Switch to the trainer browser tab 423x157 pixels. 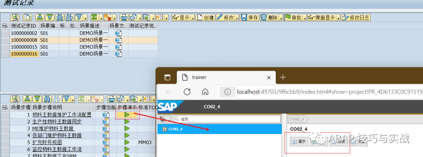click(226, 78)
